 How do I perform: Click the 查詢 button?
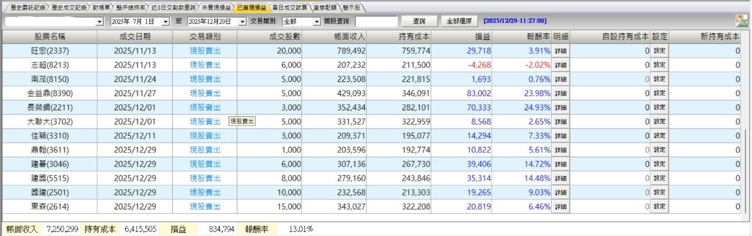[x=417, y=21]
